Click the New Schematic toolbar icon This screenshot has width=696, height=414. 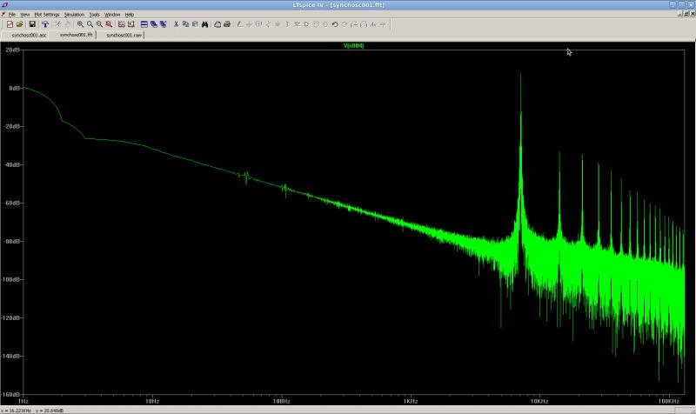pyautogui.click(x=10, y=24)
